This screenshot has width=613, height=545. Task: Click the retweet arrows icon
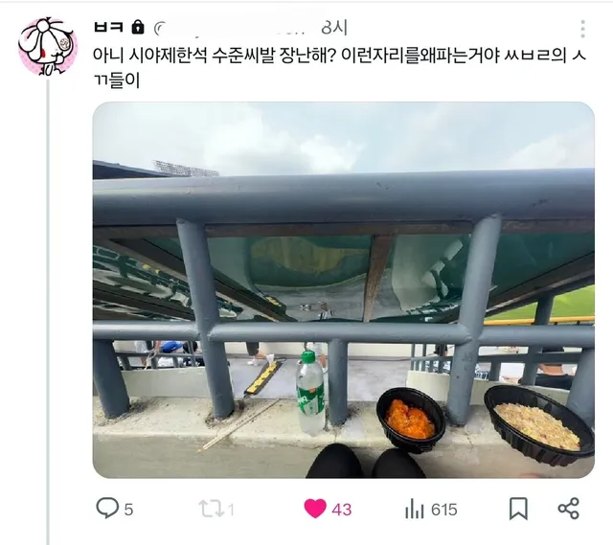[211, 509]
